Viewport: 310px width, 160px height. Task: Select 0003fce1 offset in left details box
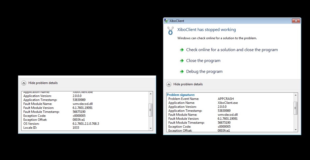pos(79,120)
